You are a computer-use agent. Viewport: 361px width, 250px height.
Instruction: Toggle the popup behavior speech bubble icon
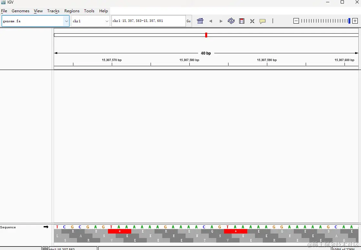262,21
